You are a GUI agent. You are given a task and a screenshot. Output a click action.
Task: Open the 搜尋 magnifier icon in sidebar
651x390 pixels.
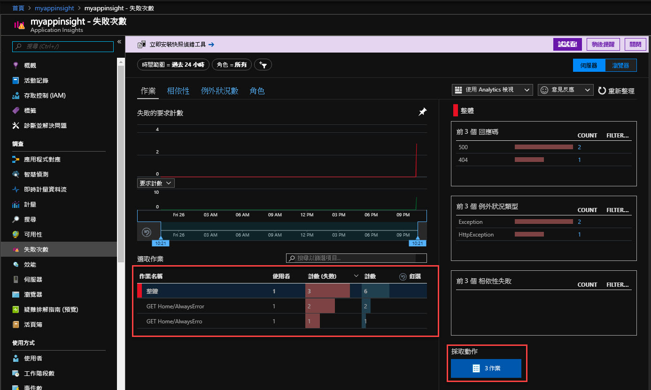point(16,219)
